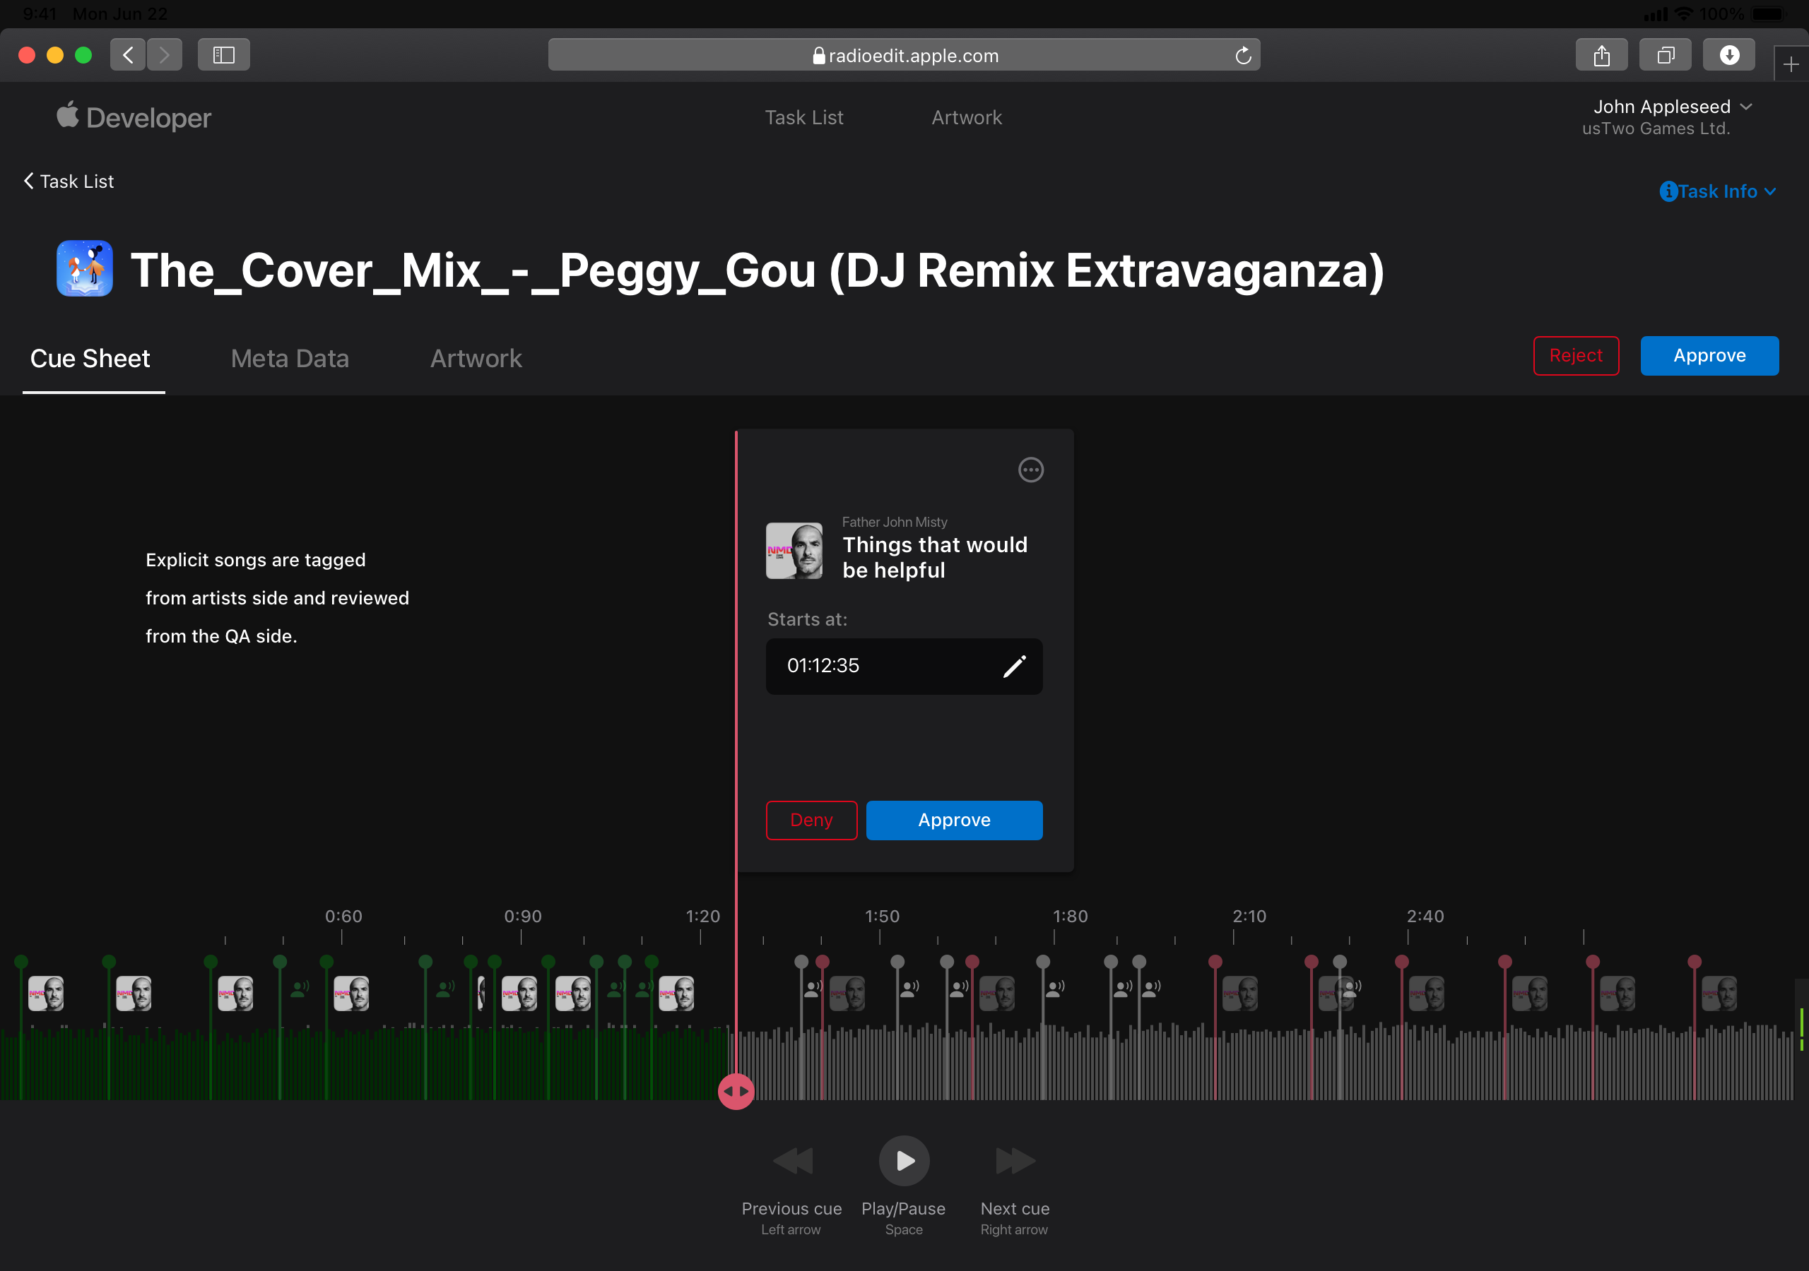The width and height of the screenshot is (1809, 1271).
Task: Approve the whole task in header
Action: [x=1709, y=356]
